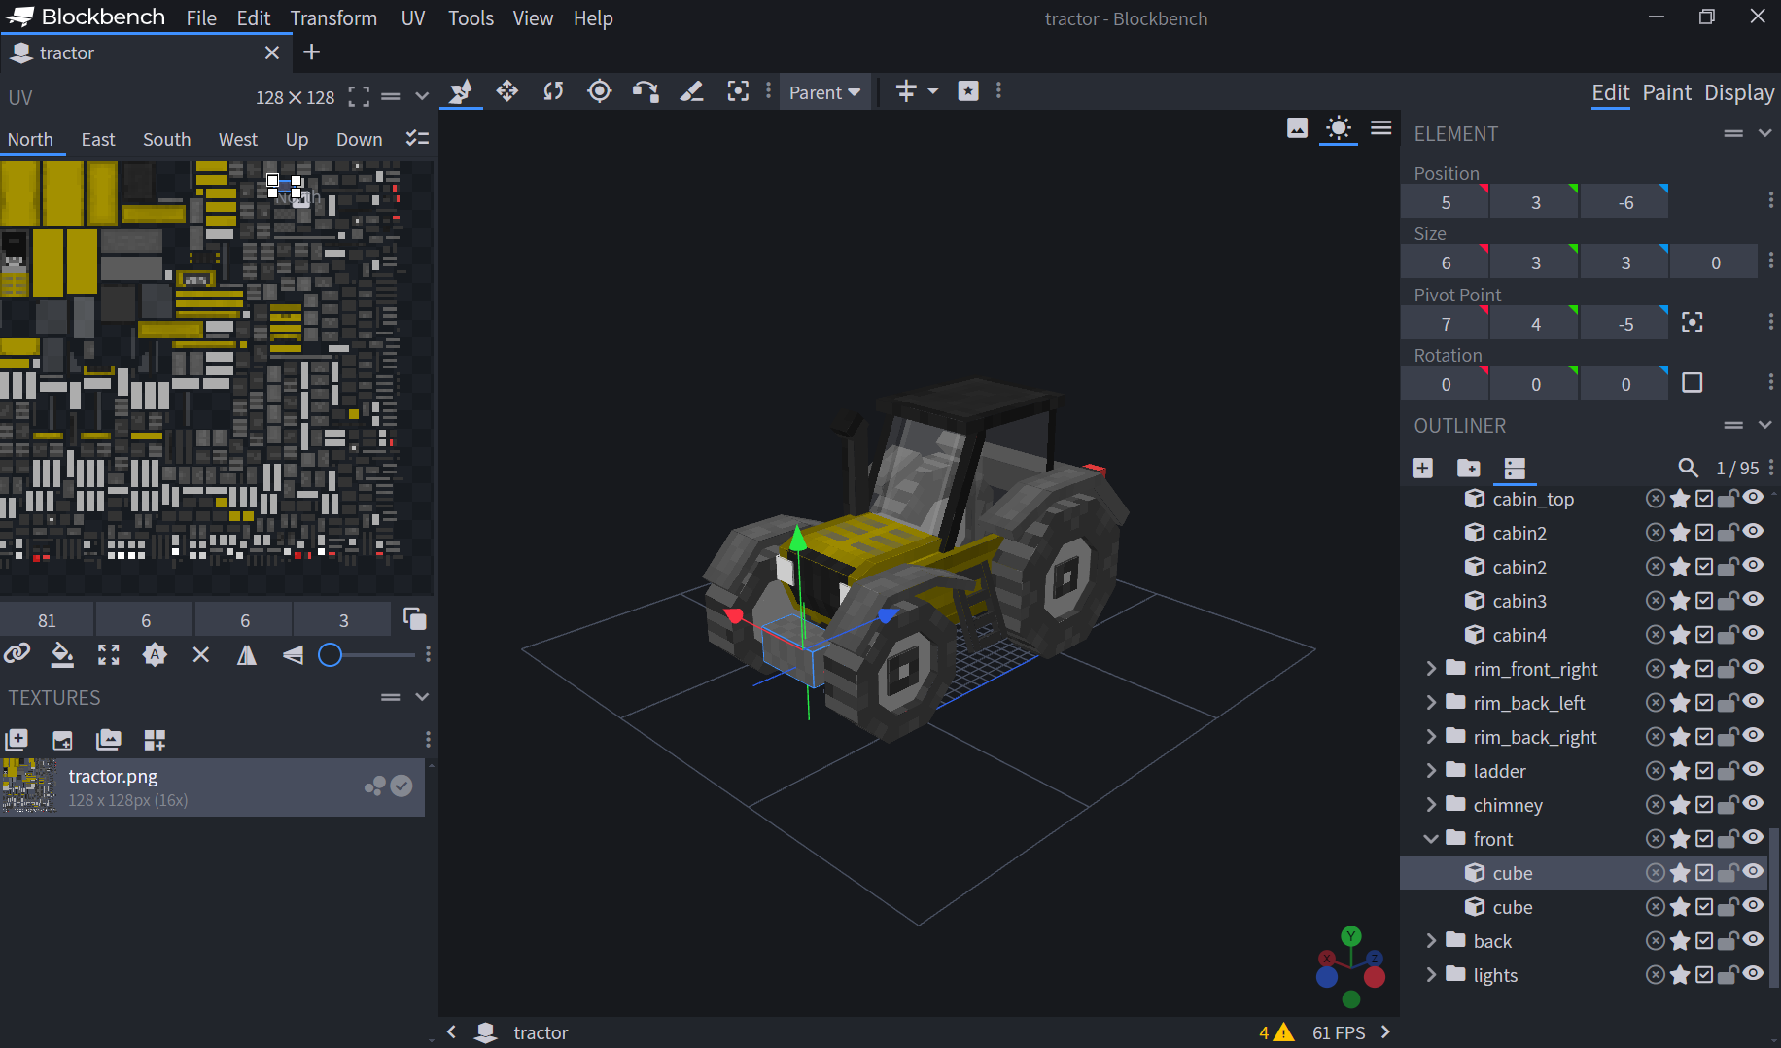This screenshot has height=1048, width=1781.
Task: Open the outliner search magnifier
Action: click(1689, 469)
